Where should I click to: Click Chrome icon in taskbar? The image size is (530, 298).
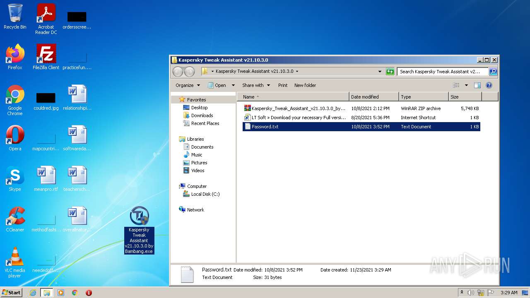tap(75, 293)
